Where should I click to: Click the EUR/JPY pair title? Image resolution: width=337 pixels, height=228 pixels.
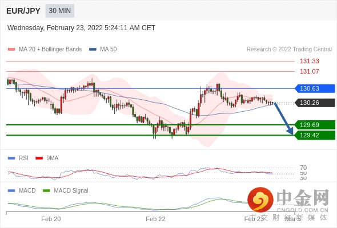click(x=23, y=11)
